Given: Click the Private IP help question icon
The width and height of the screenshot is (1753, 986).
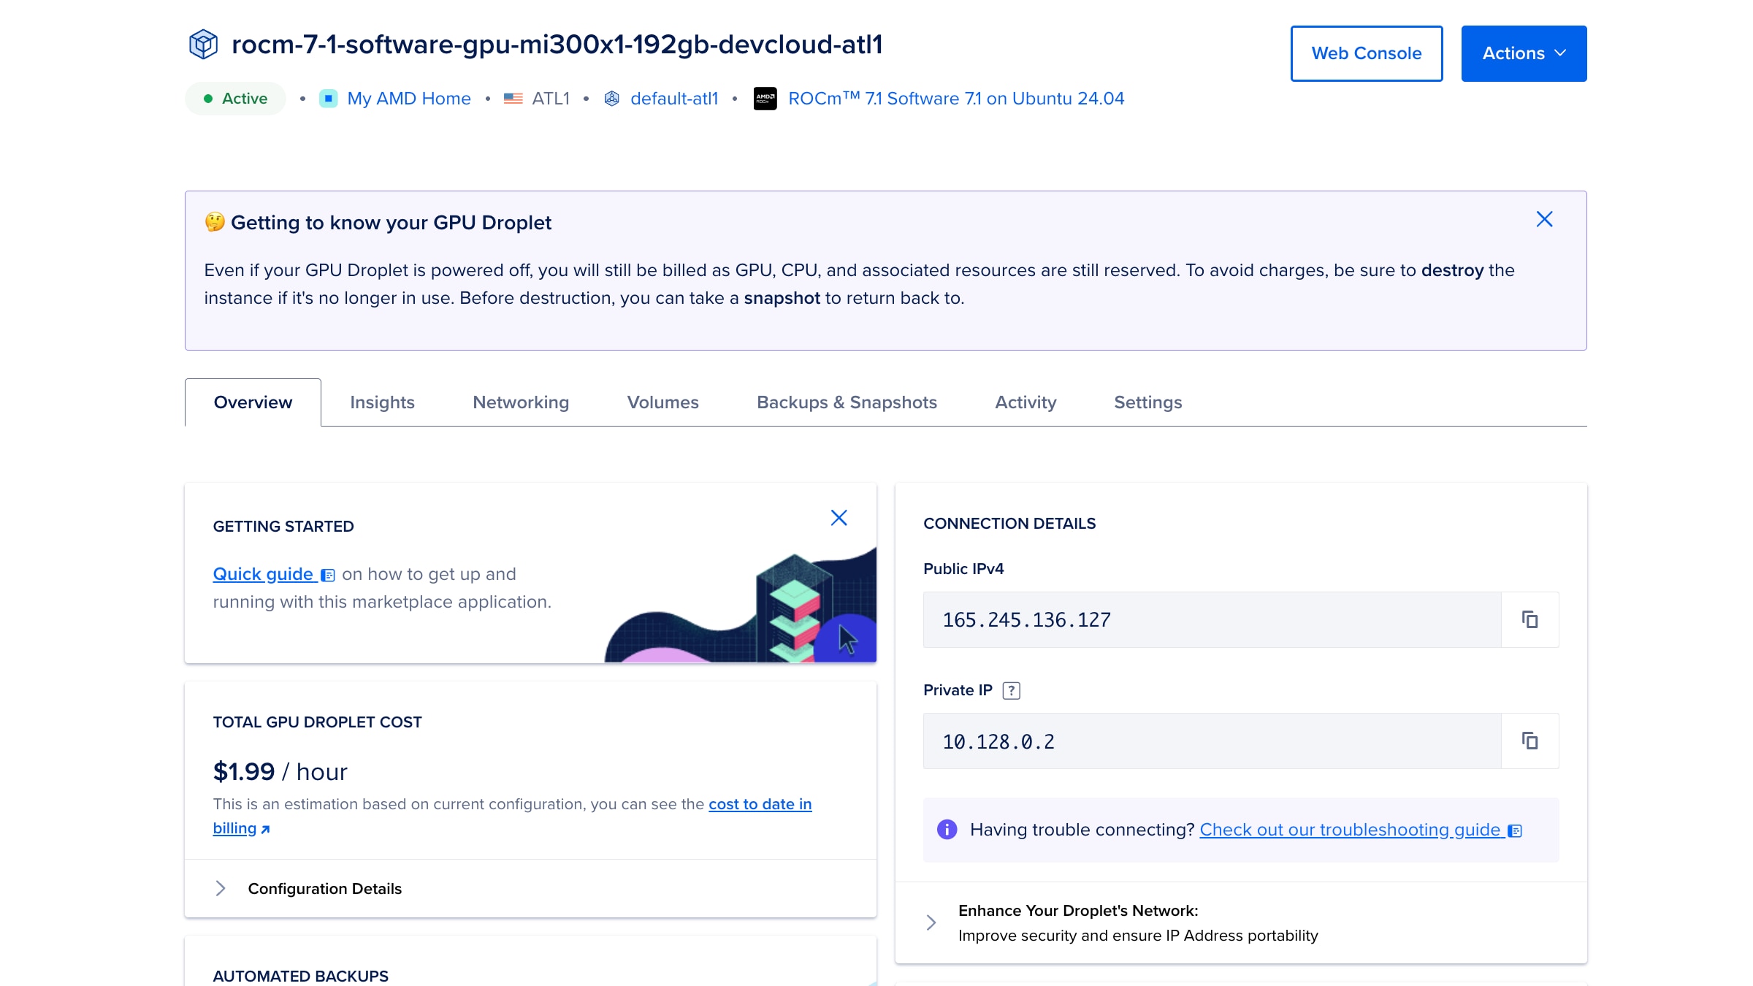Looking at the screenshot, I should [x=1011, y=690].
